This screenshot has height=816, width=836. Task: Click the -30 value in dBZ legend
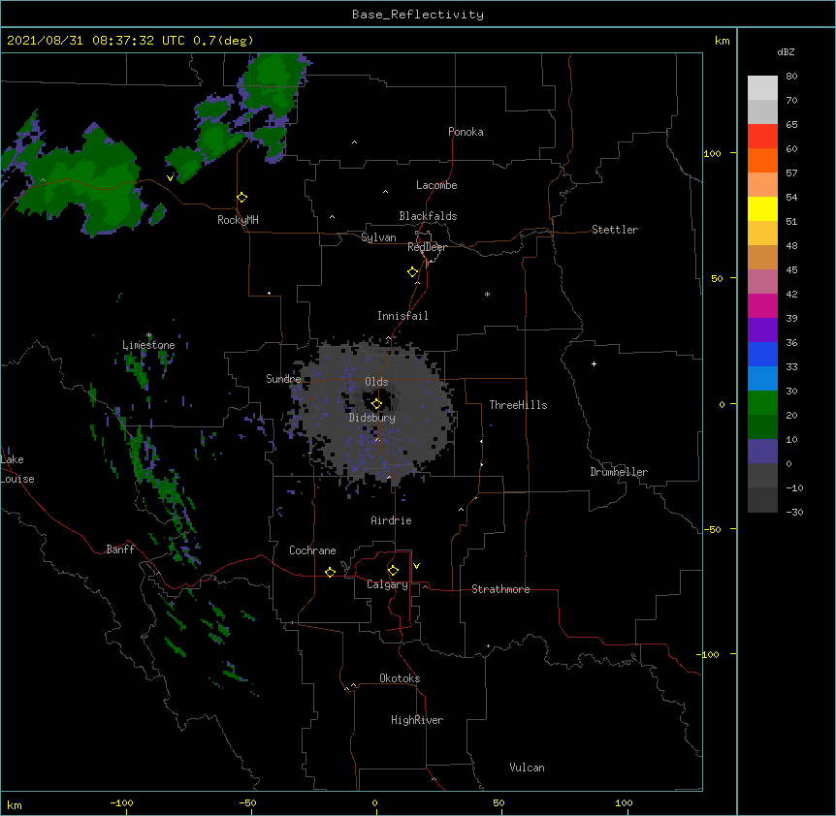pyautogui.click(x=794, y=512)
